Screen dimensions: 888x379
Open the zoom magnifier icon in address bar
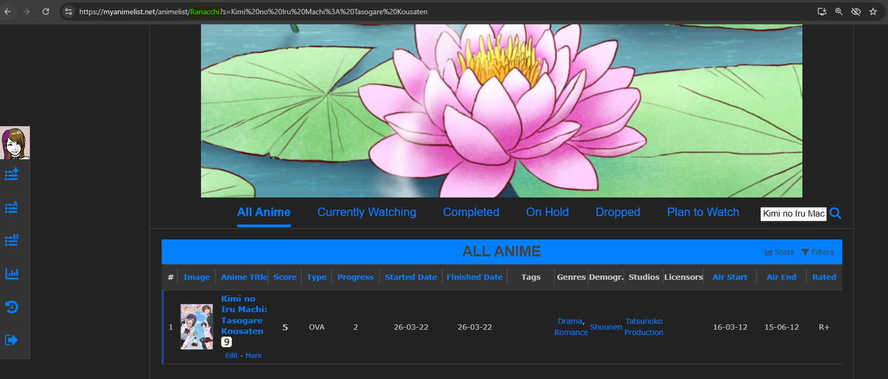click(x=839, y=12)
